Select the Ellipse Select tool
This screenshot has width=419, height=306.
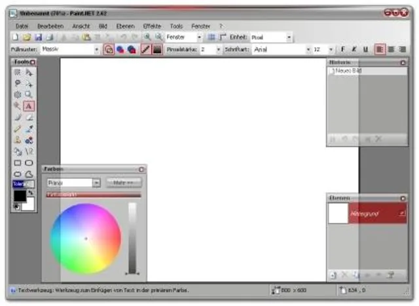coord(18,94)
